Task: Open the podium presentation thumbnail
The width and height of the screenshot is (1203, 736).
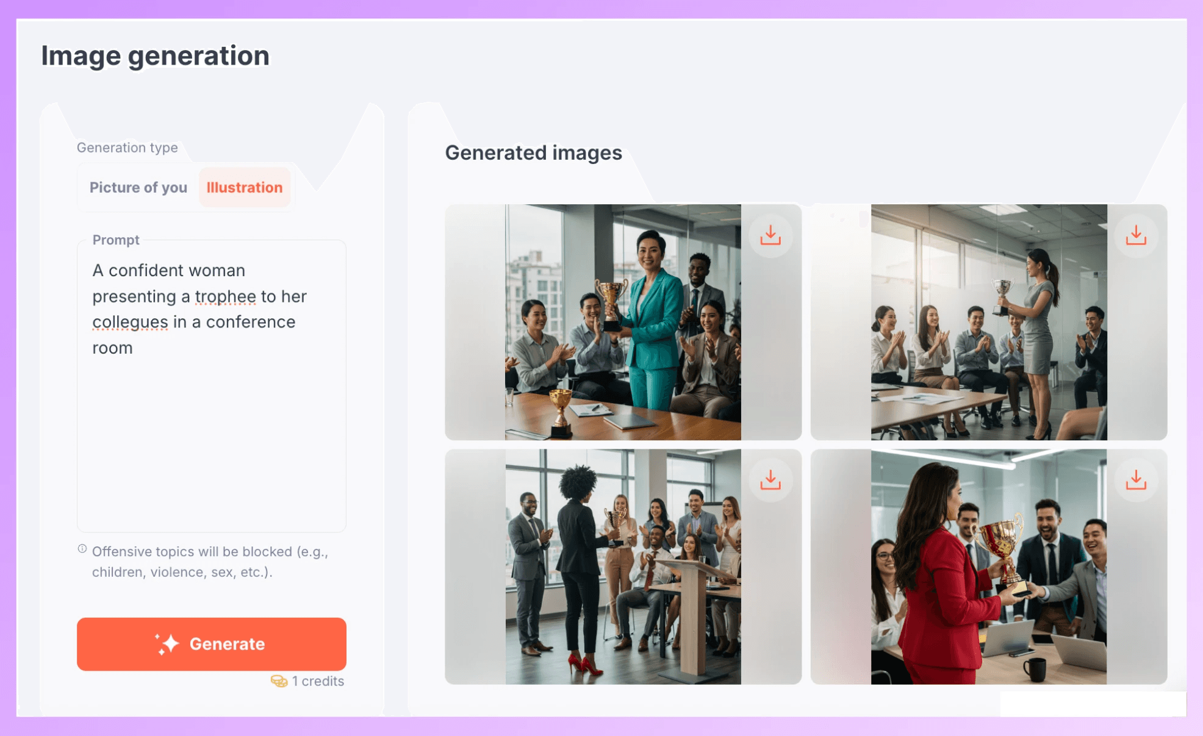Action: tap(623, 566)
